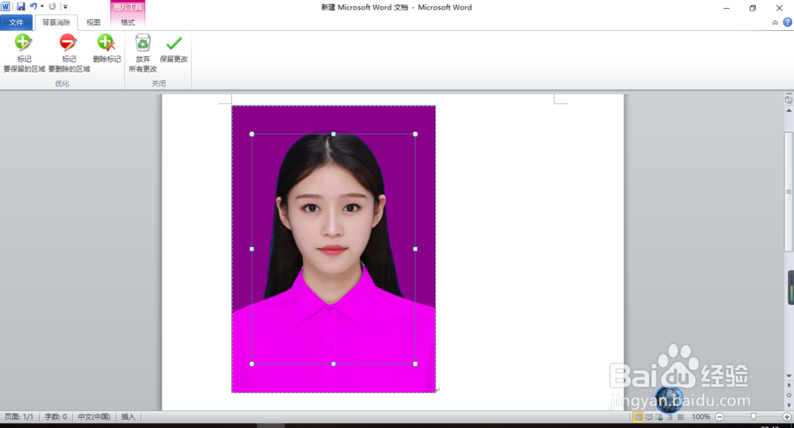
Task: Select Print Layout view in the status bar
Action: [x=638, y=417]
